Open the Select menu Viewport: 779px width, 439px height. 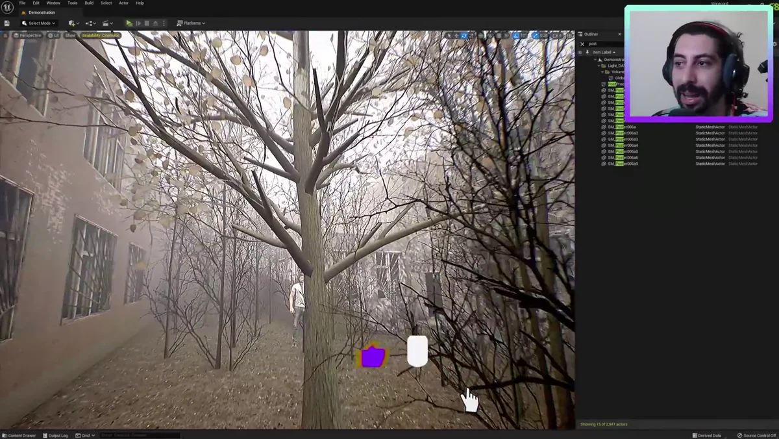[106, 3]
